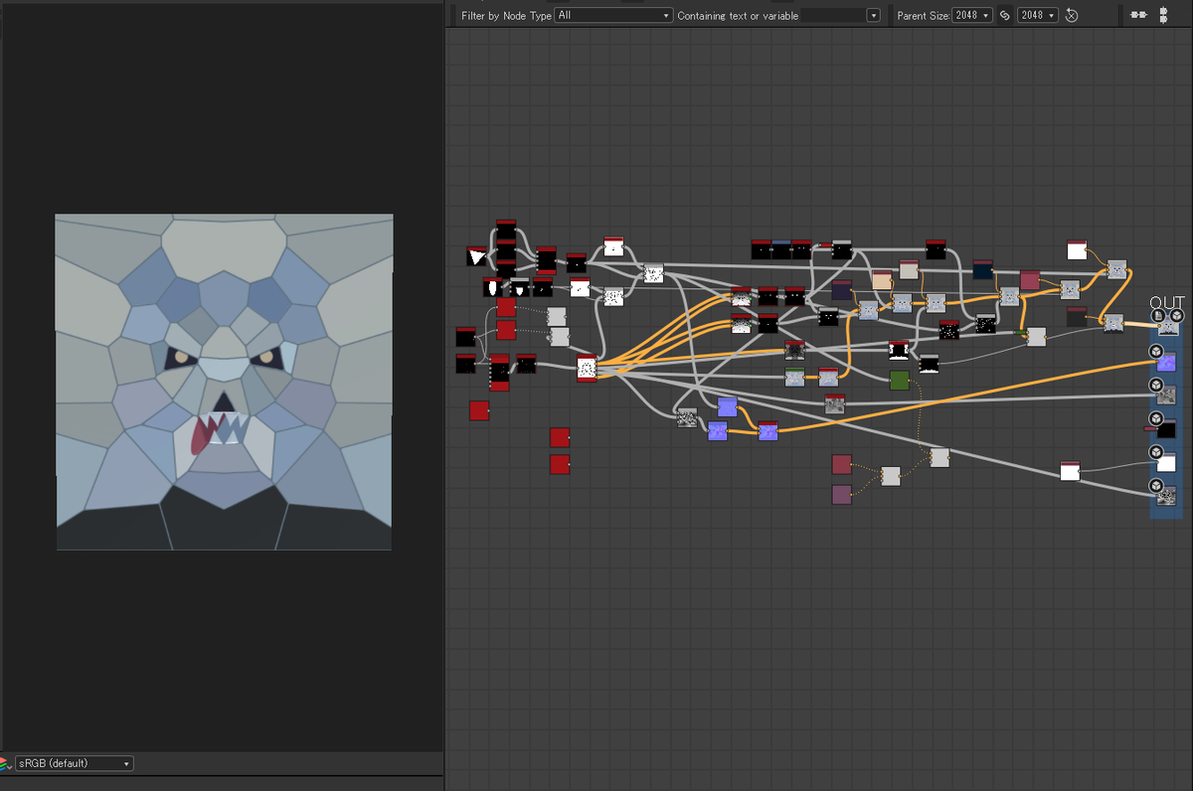Image resolution: width=1193 pixels, height=791 pixels.
Task: Select the gray noise node left of normal nodes
Action: pos(687,417)
